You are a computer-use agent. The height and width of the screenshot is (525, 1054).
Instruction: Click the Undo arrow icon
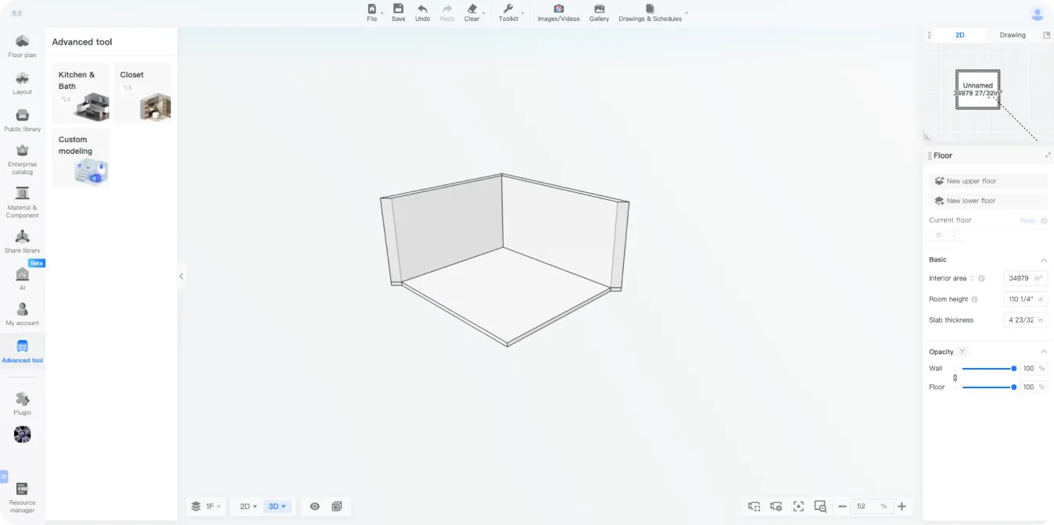coord(422,9)
